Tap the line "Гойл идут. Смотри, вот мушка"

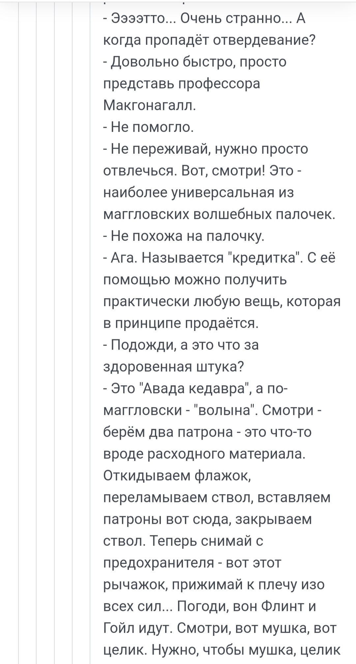pos(220,628)
